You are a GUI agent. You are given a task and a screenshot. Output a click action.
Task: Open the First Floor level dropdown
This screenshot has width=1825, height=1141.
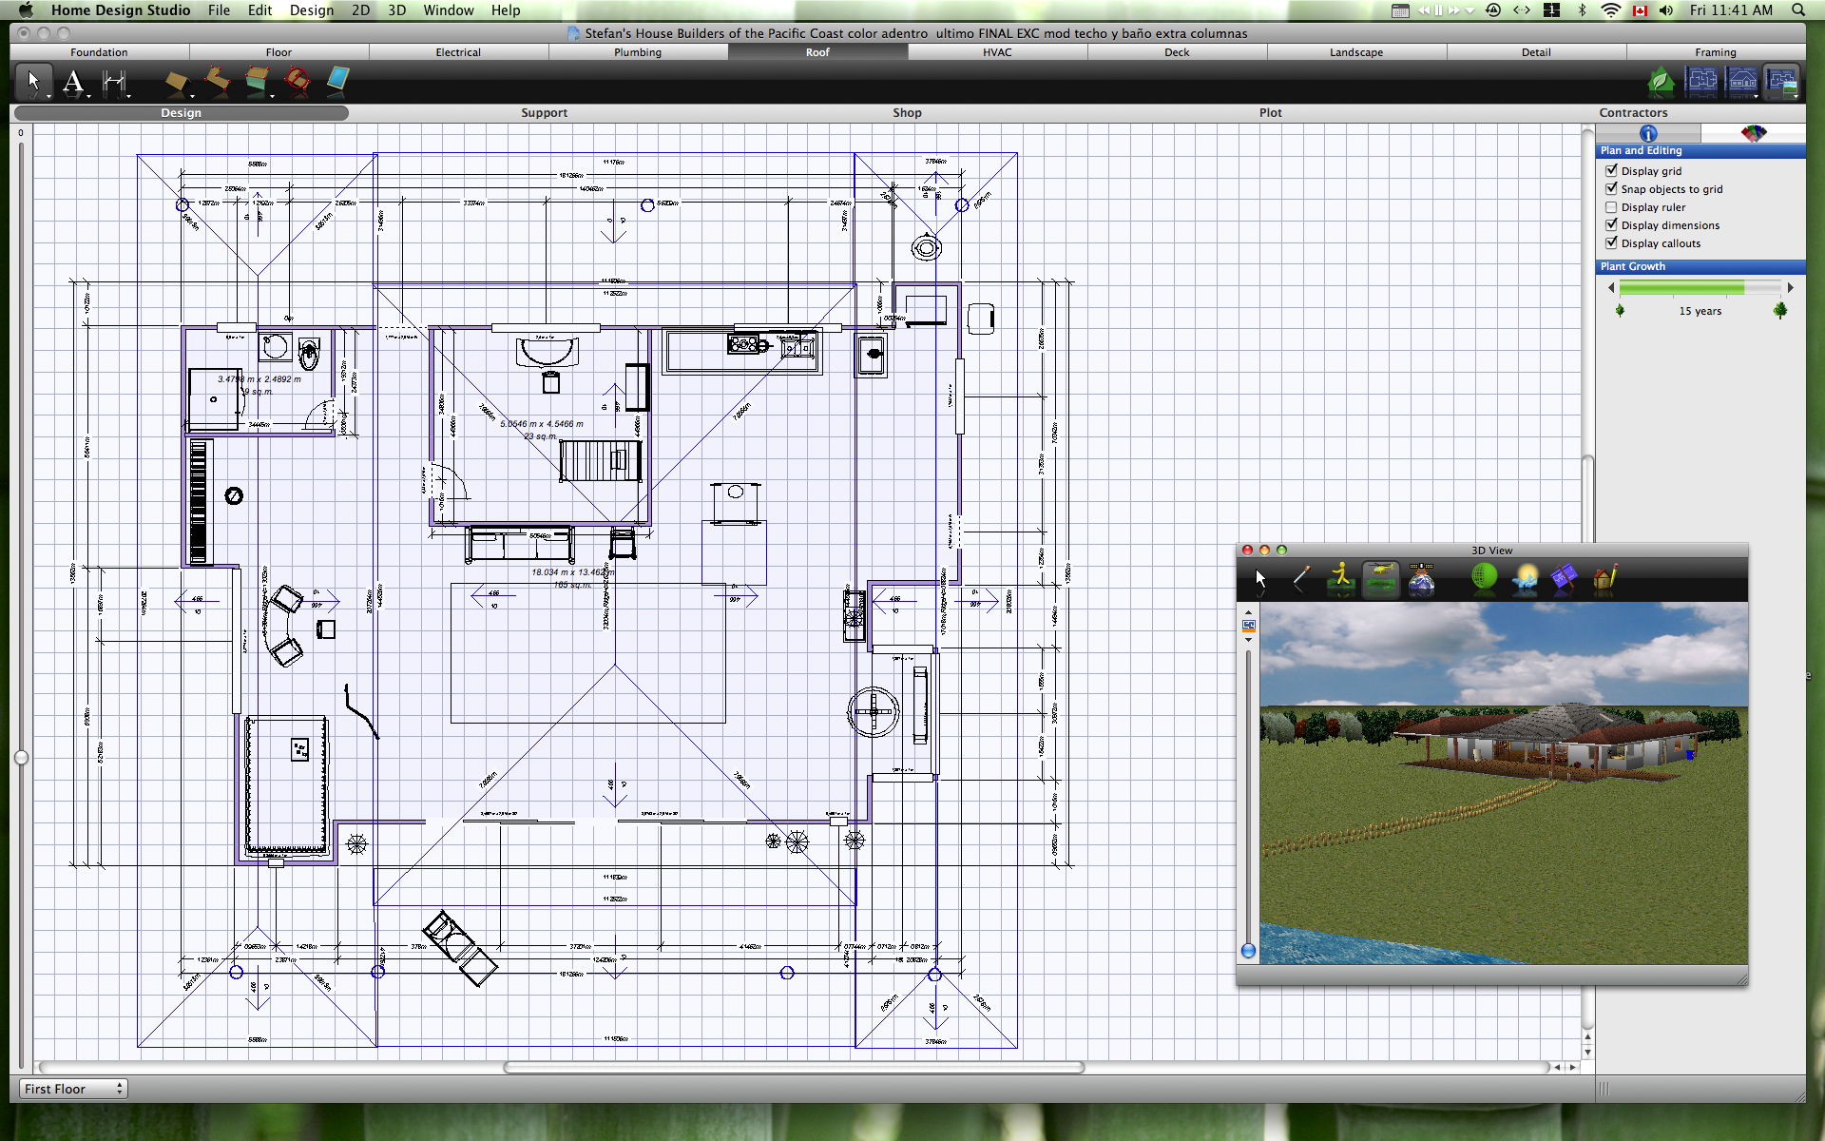click(x=73, y=1089)
